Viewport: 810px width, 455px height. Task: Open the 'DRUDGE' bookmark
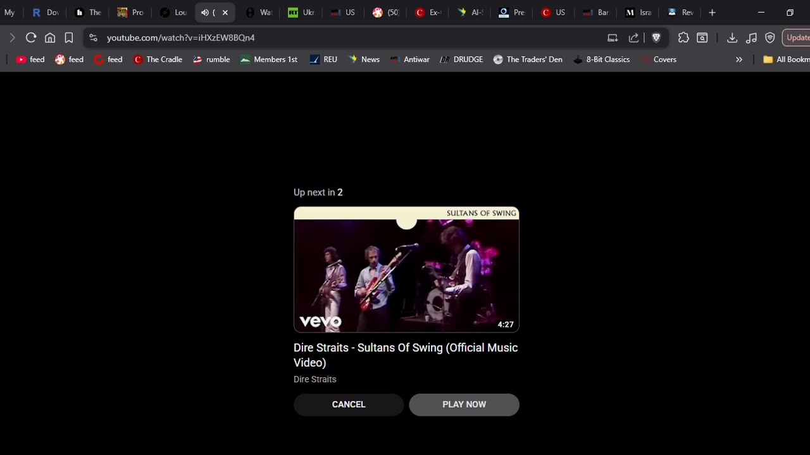461,59
